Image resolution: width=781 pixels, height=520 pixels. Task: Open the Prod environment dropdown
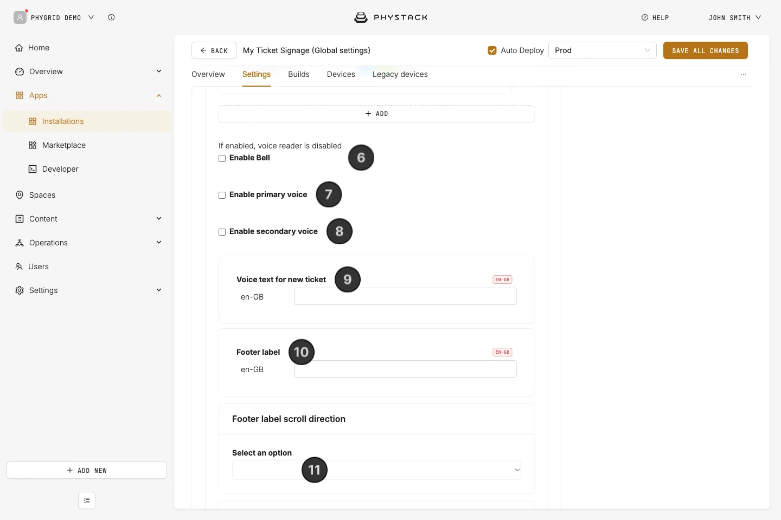pos(603,50)
